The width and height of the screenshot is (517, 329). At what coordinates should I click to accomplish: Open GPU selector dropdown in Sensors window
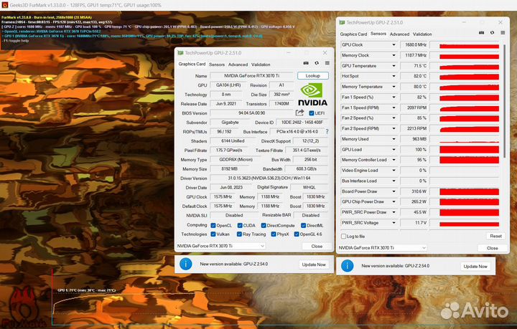click(x=382, y=248)
